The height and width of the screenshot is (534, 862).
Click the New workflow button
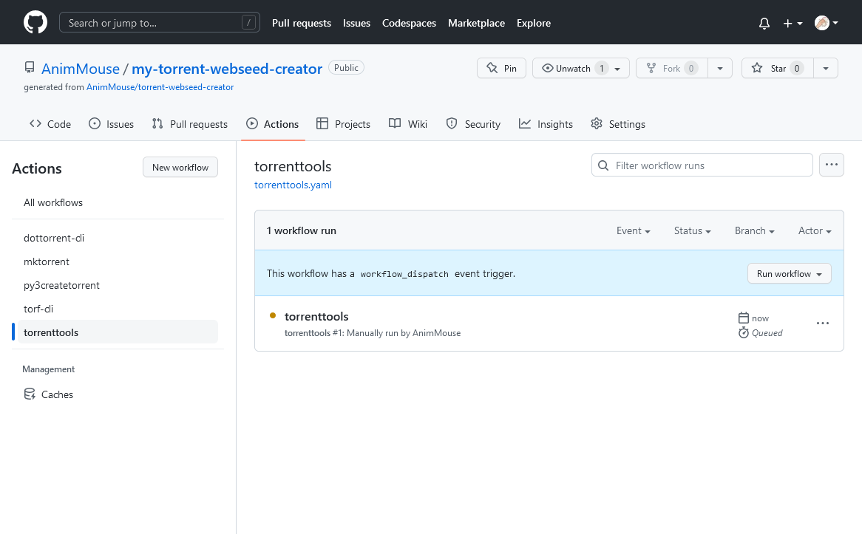(180, 168)
